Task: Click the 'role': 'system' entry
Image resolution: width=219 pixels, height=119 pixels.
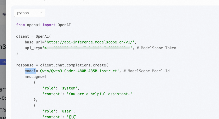Action: pos(61,88)
